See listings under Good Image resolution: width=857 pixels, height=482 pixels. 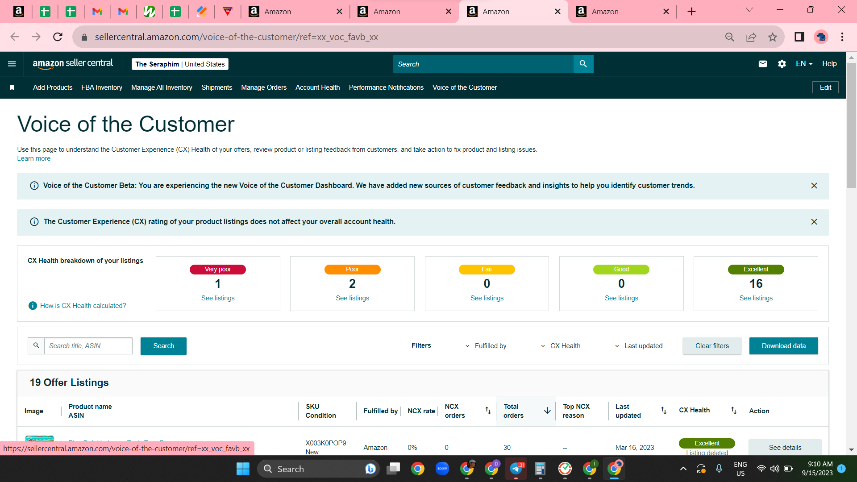(x=621, y=298)
